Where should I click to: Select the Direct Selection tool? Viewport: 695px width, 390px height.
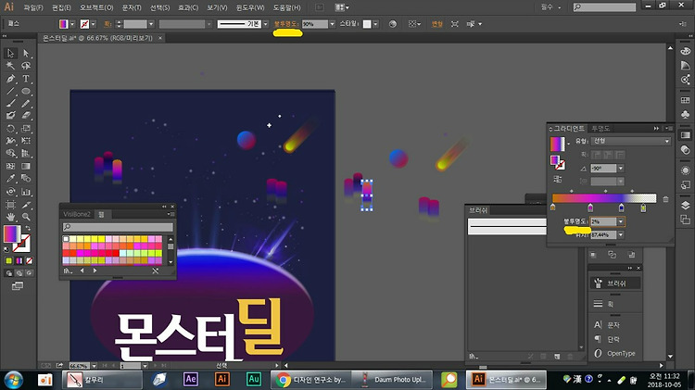(26, 53)
